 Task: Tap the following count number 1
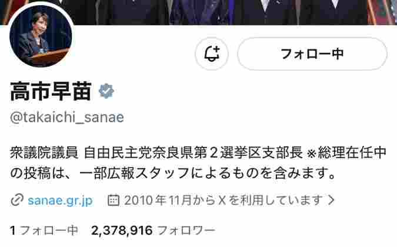pos(13,231)
